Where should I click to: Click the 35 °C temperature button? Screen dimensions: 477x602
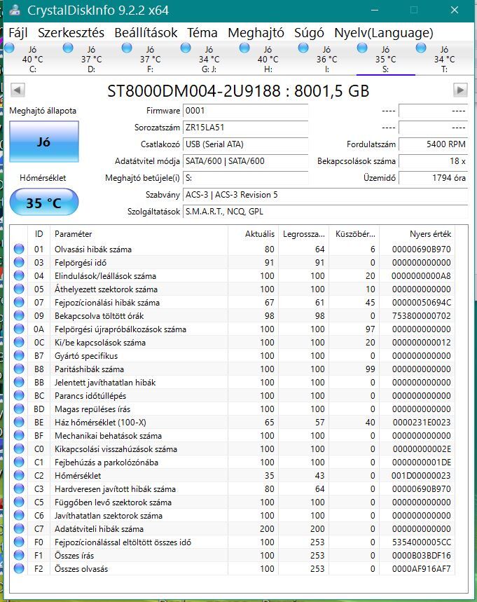coord(44,202)
